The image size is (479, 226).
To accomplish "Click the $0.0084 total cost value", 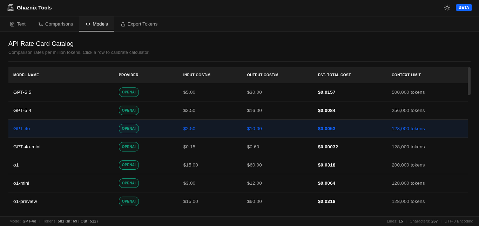I will pyautogui.click(x=327, y=111).
